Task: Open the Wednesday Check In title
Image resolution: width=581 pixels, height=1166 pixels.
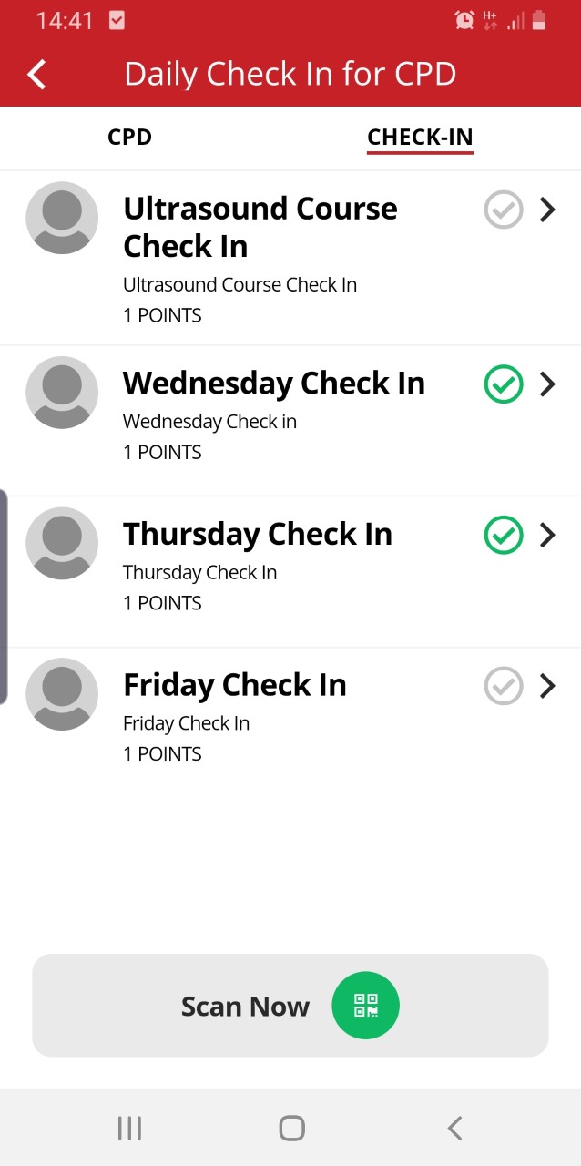Action: coord(274,384)
